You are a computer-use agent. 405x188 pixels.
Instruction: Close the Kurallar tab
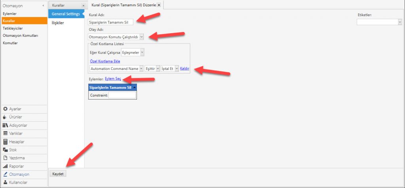83,6
